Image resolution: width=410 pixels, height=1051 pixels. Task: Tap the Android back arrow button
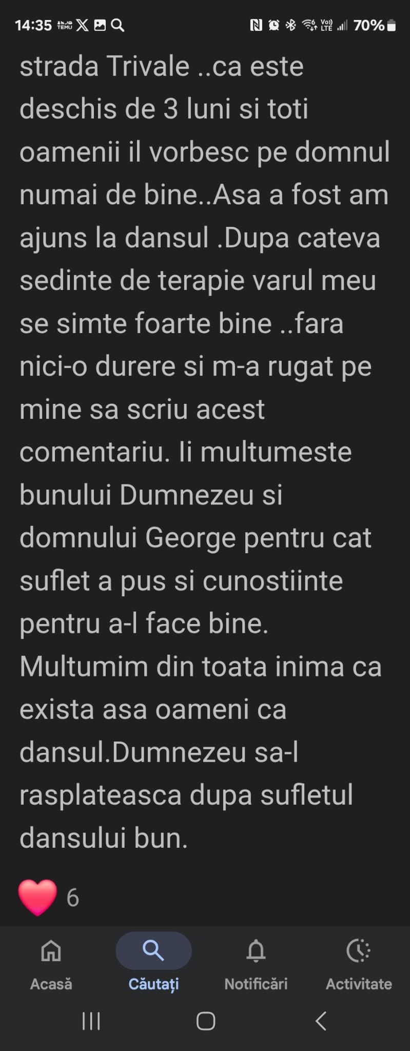pos(321,1021)
